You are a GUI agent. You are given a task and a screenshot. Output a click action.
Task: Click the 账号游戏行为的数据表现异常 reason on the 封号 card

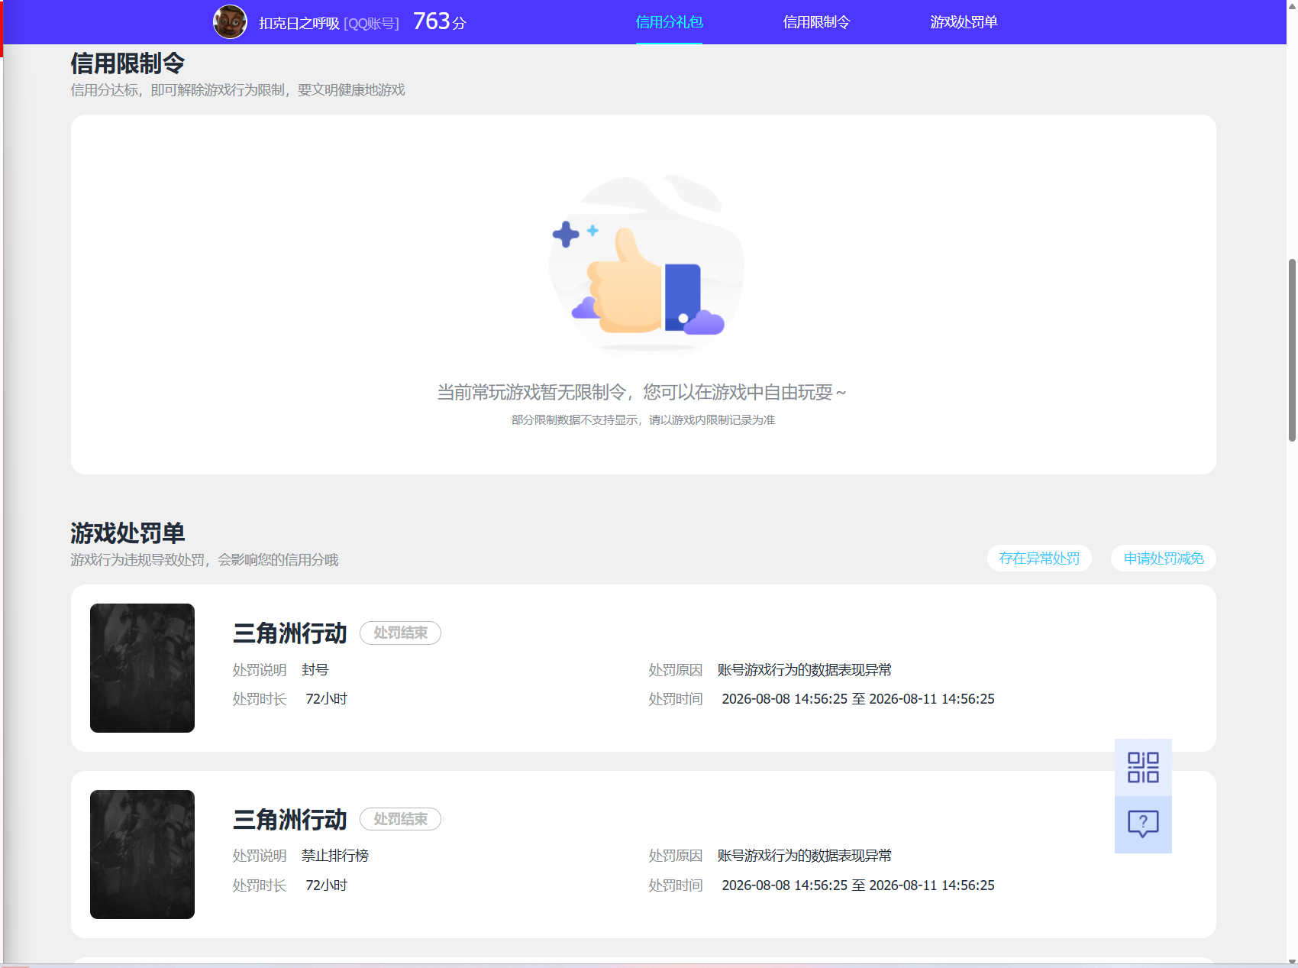(805, 670)
